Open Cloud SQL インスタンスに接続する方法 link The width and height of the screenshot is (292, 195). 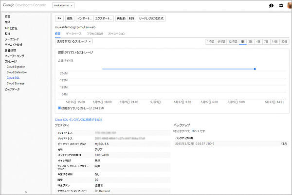pyautogui.click(x=78, y=119)
